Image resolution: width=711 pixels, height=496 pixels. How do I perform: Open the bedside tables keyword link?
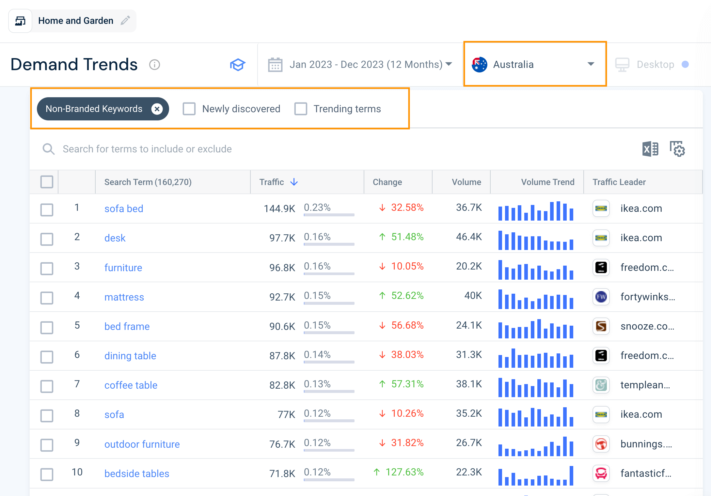point(136,473)
